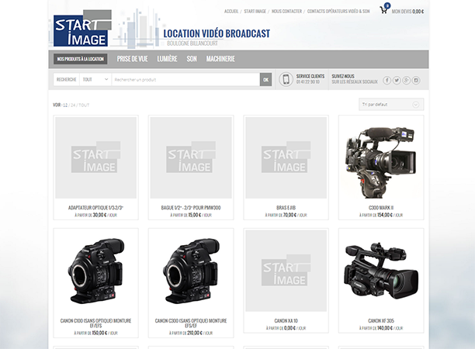
Task: Open the C300 Mark II camera image
Action: (x=381, y=157)
